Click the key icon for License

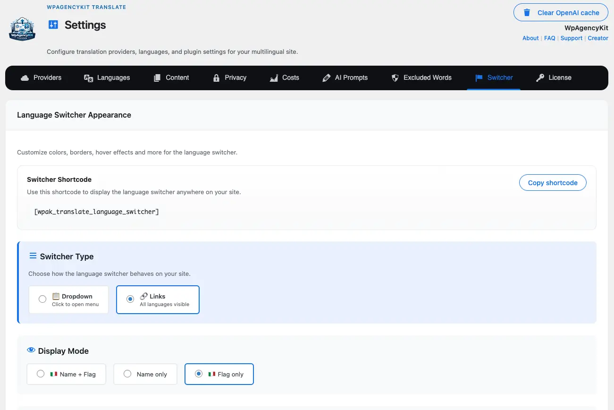(540, 78)
